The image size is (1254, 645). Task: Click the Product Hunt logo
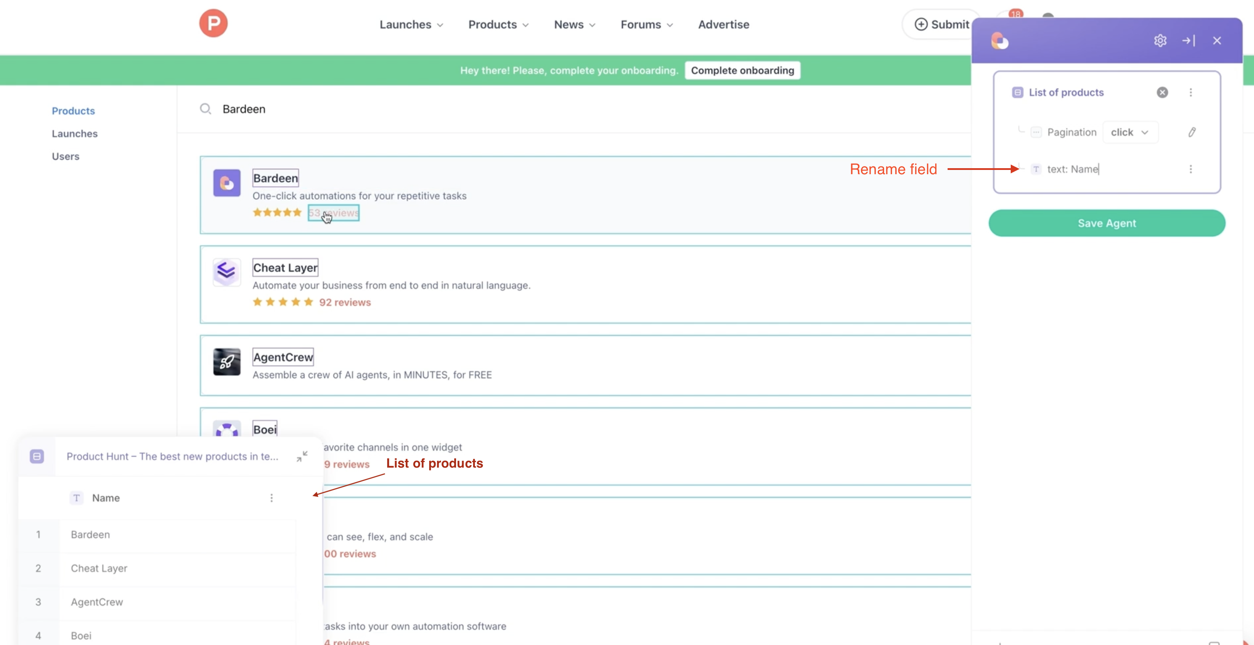213,23
